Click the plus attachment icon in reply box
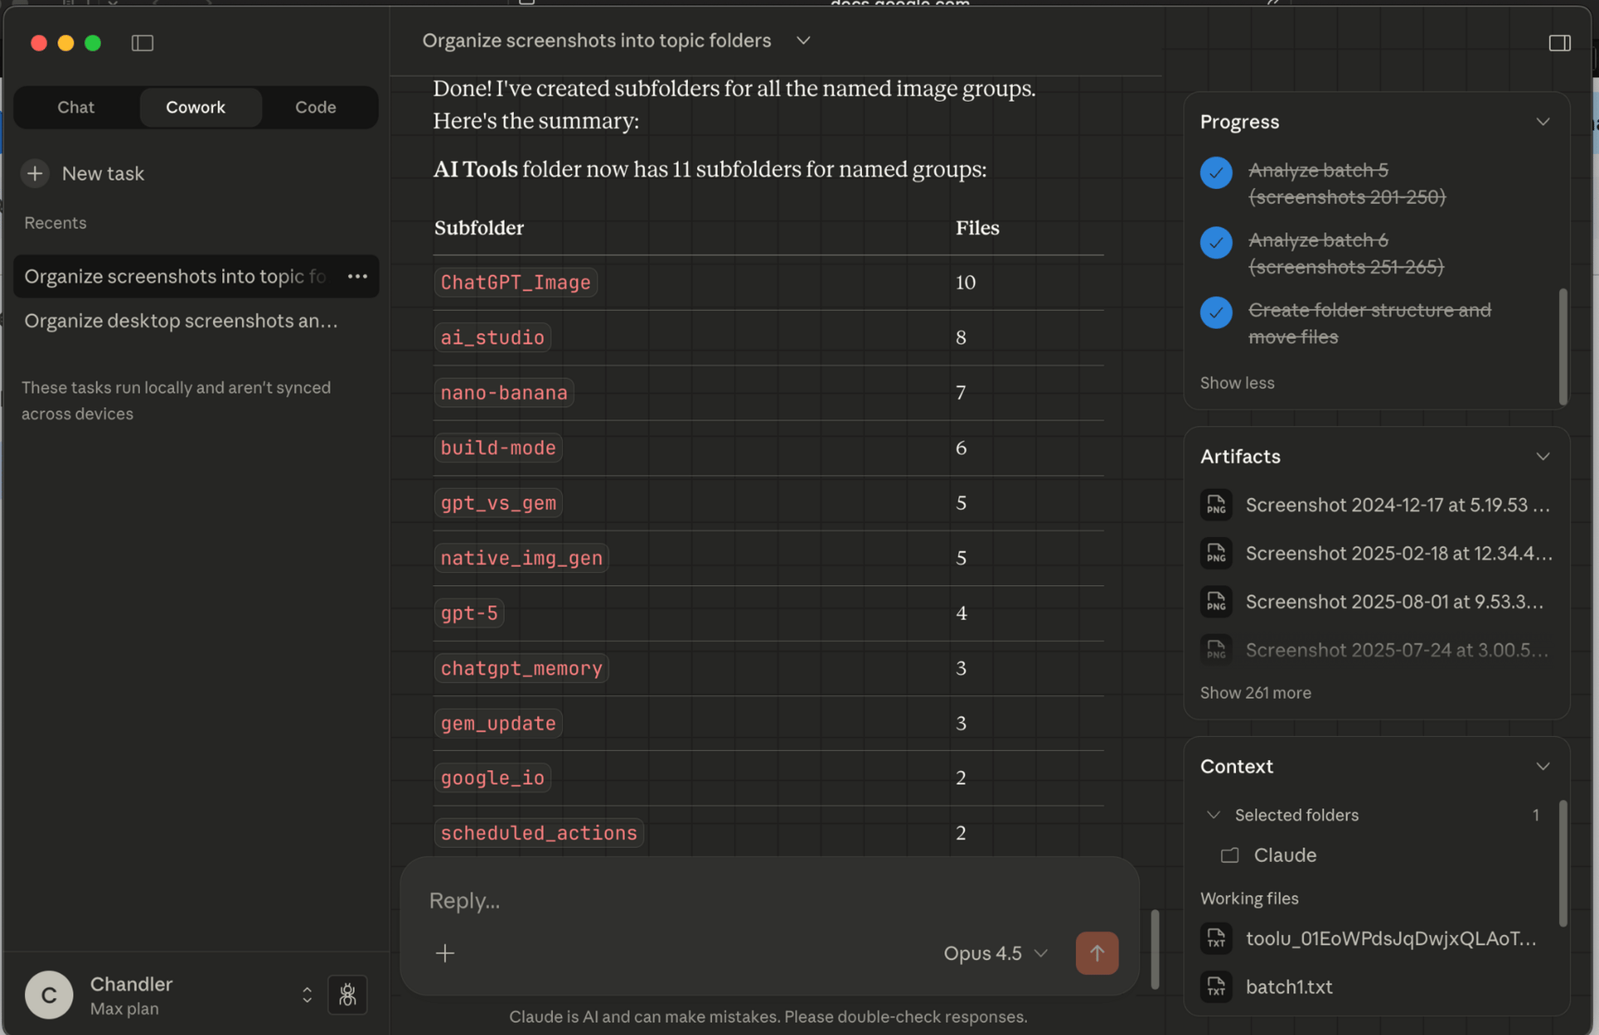Viewport: 1599px width, 1035px height. click(x=445, y=953)
